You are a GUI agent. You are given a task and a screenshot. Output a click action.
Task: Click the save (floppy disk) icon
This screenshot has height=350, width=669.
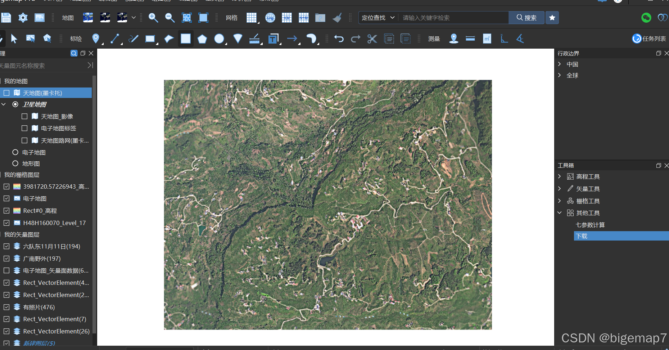tap(6, 18)
